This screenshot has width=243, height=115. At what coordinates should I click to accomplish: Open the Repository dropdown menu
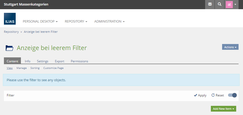(76, 21)
